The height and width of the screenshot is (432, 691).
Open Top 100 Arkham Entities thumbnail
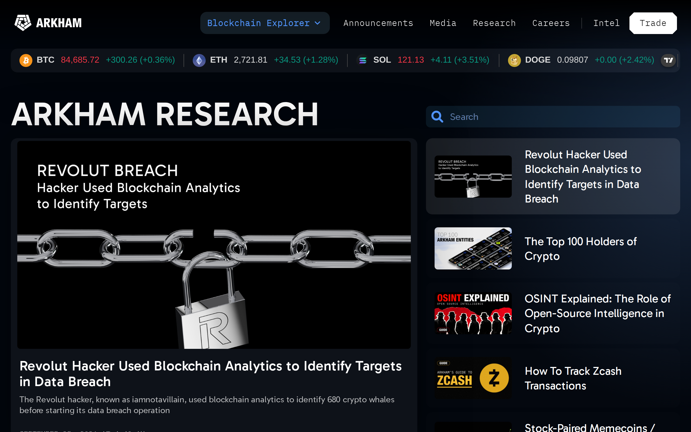(x=473, y=248)
